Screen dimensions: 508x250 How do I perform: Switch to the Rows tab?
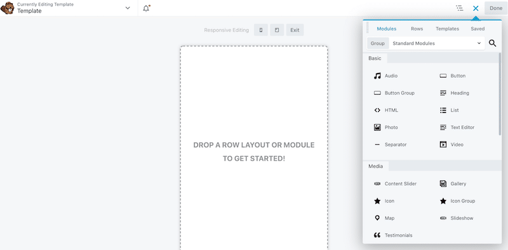point(417,29)
